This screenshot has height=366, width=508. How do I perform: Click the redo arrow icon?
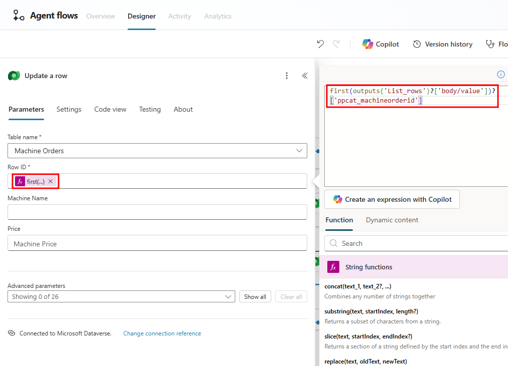(x=336, y=44)
